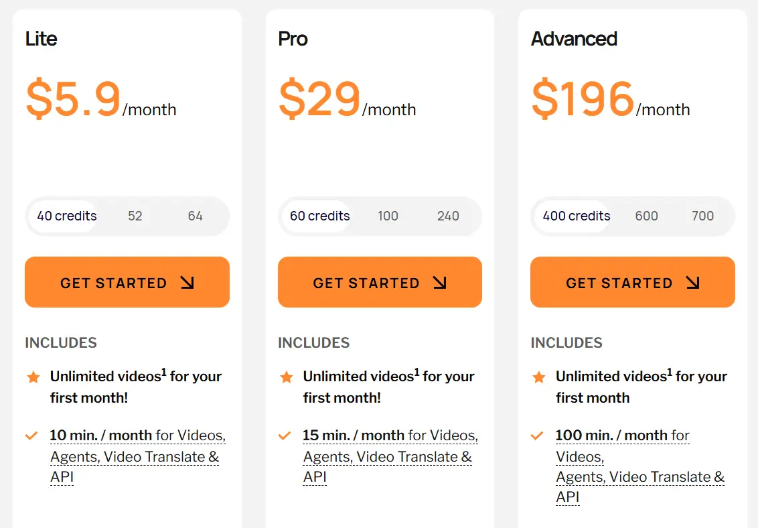This screenshot has height=528, width=758.
Task: Click the $29 price in the Pro plan
Action: click(319, 99)
